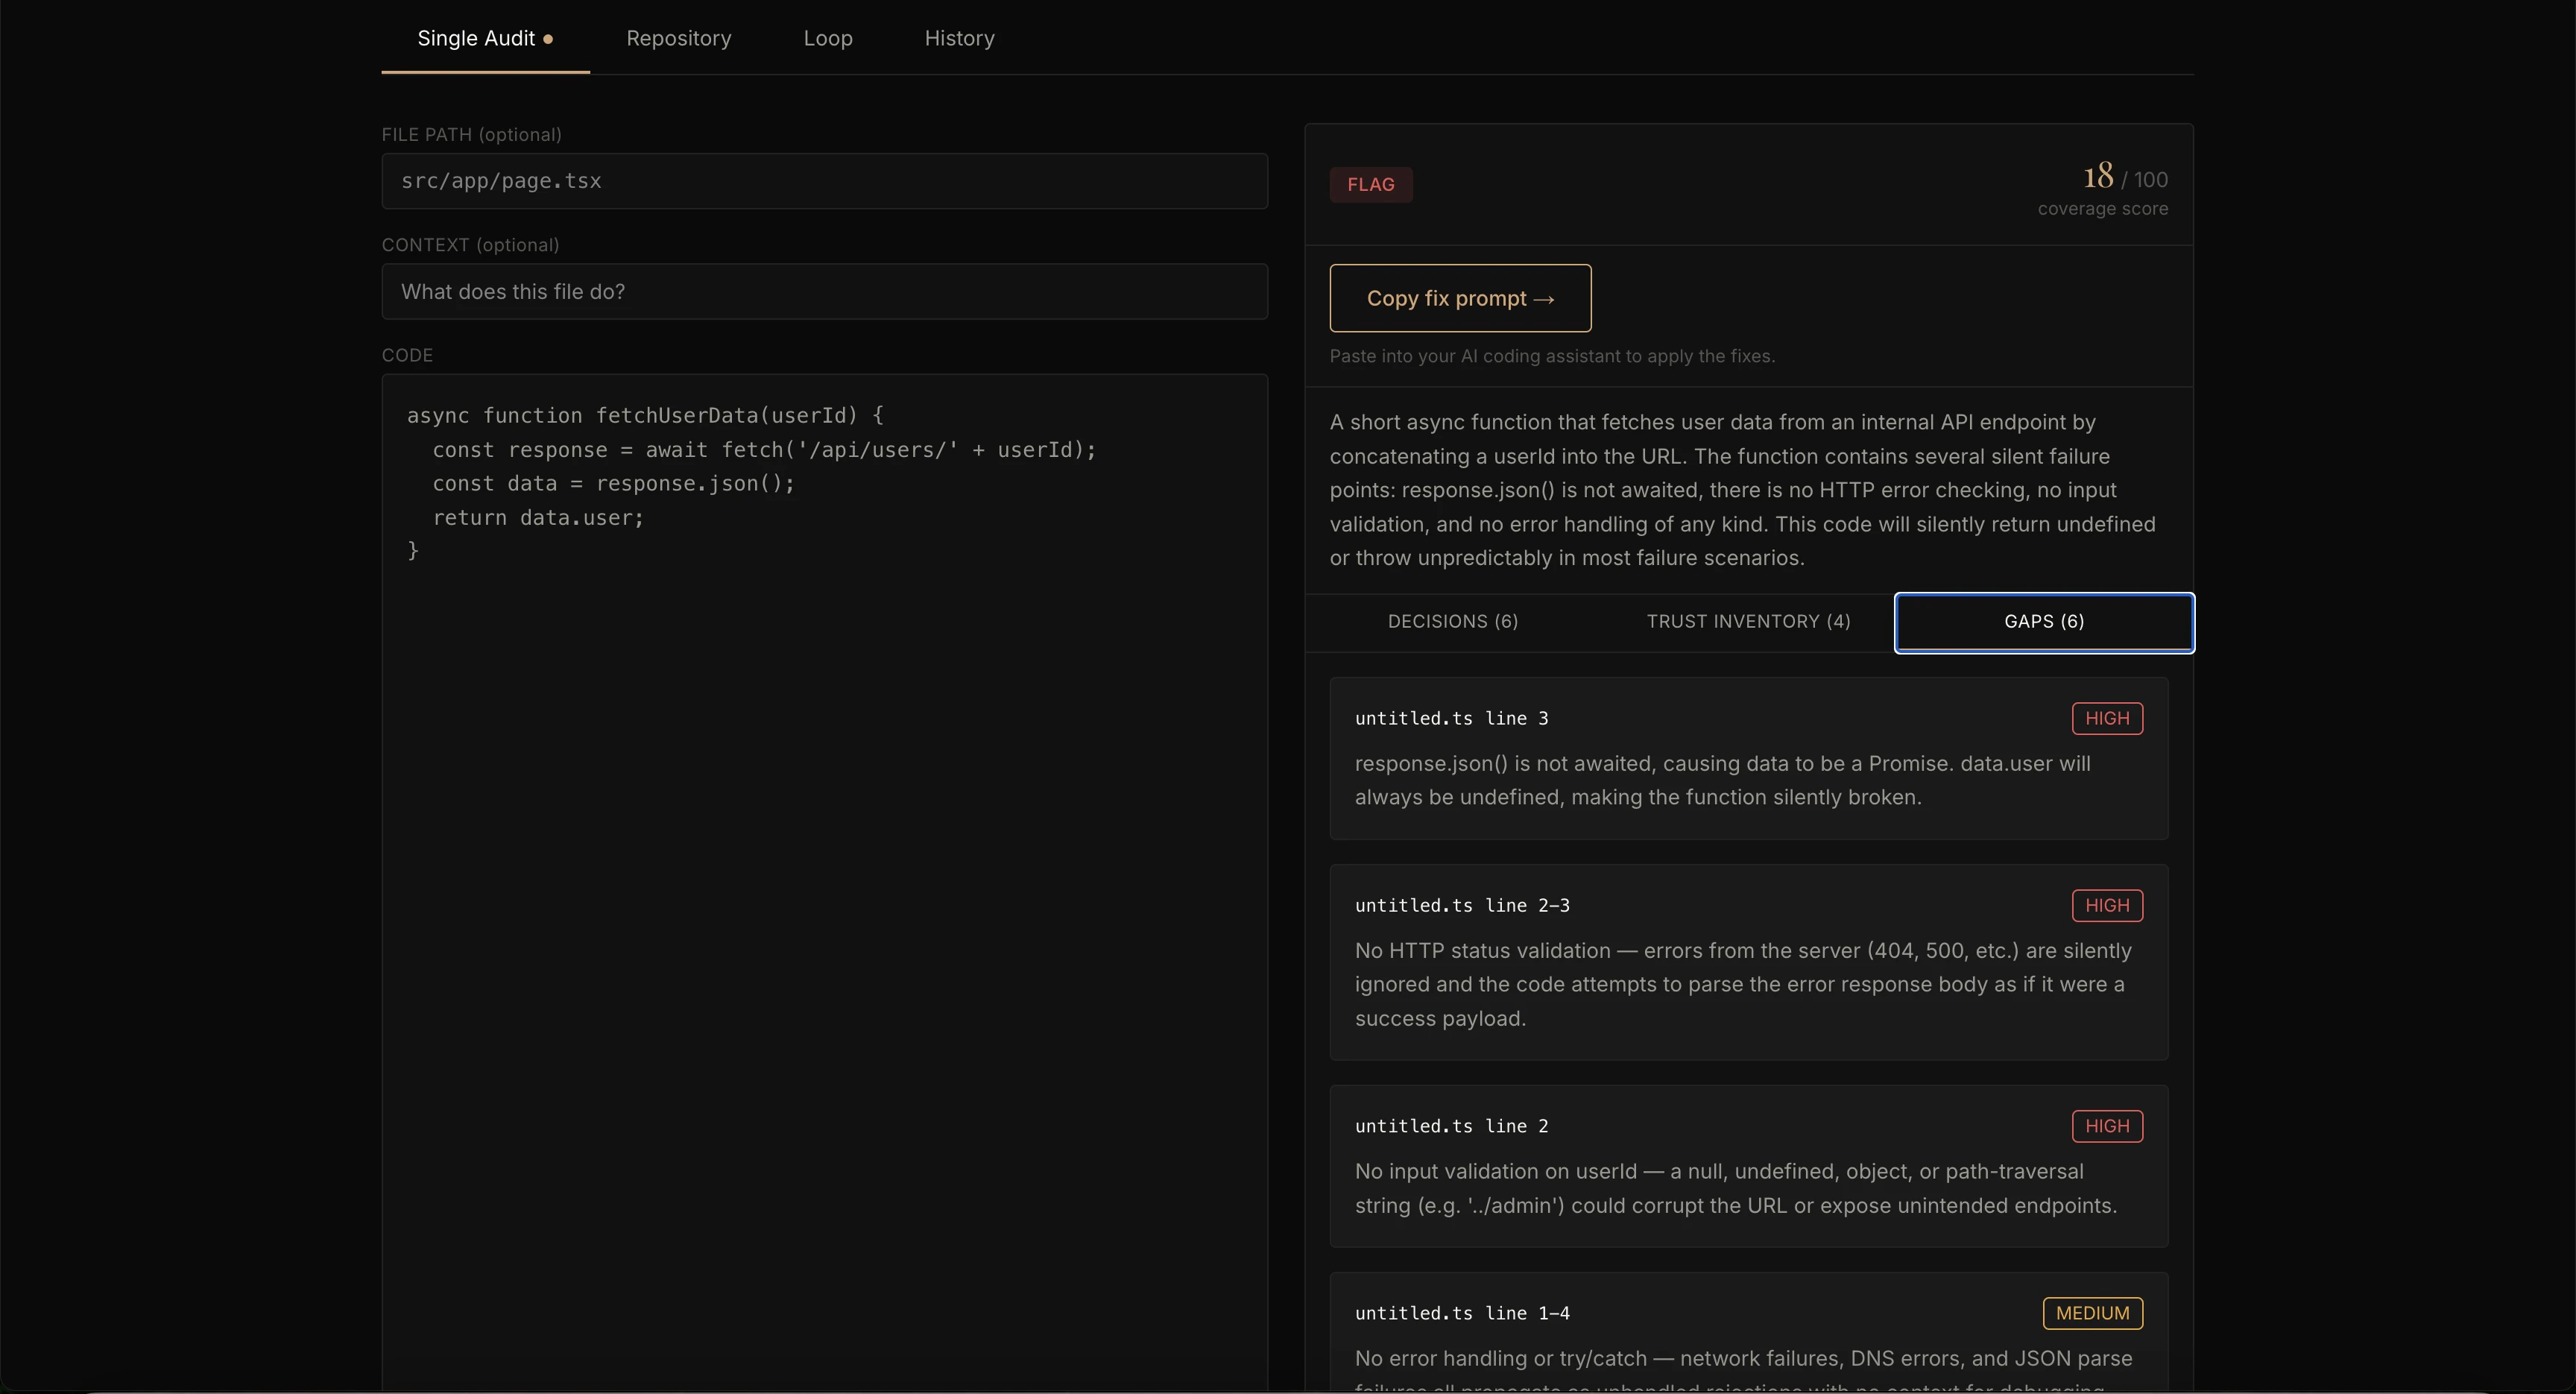
Task: Click the red FLAG badge
Action: 1370,185
